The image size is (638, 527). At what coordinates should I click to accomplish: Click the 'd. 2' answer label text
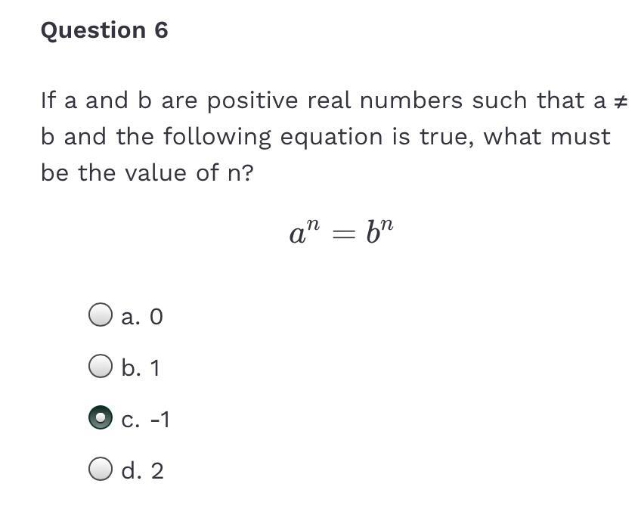[142, 471]
